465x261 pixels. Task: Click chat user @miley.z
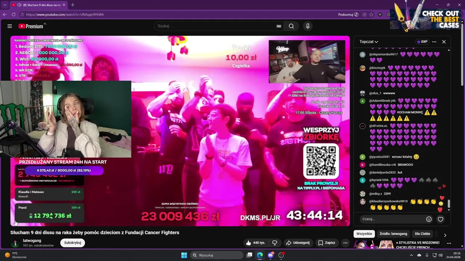point(375,194)
